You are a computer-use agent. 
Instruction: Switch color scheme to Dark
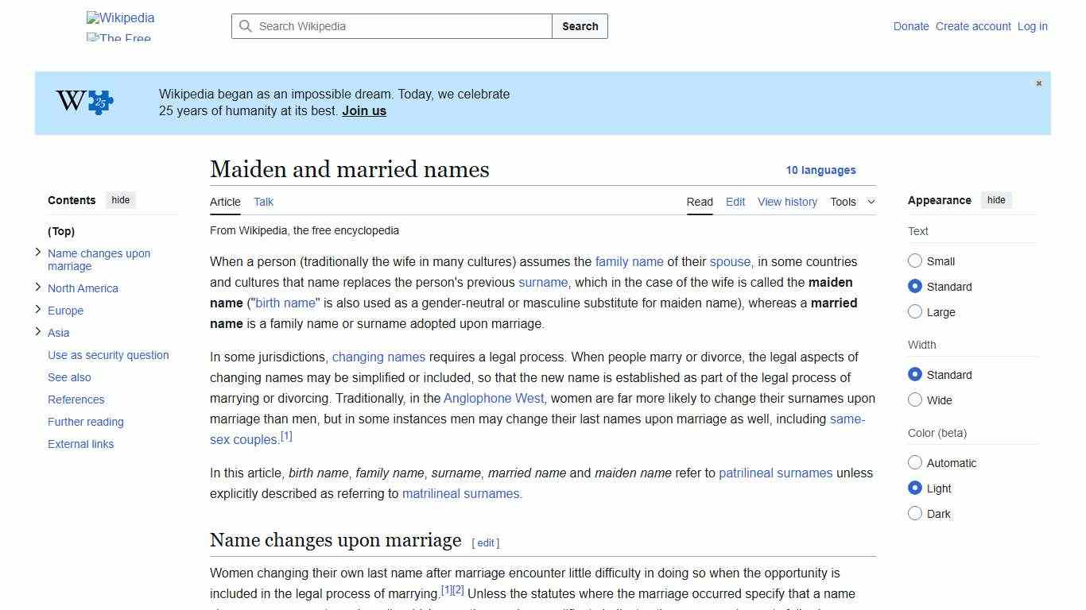(915, 513)
